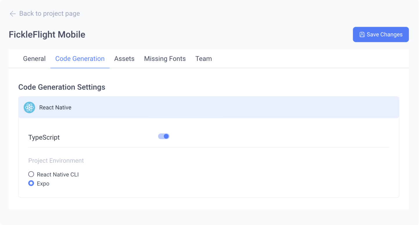The height and width of the screenshot is (225, 419).
Task: Click the Project Environment label
Action: pos(56,161)
